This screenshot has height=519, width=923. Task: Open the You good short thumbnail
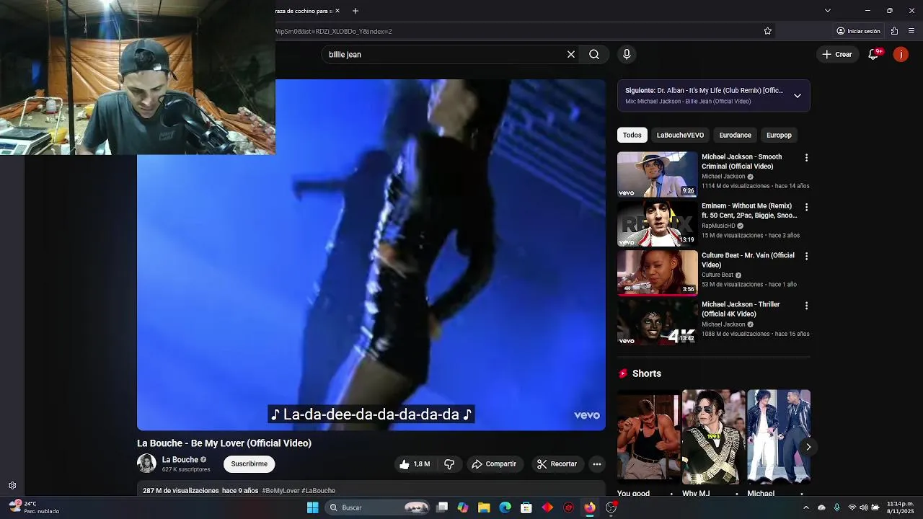(648, 436)
